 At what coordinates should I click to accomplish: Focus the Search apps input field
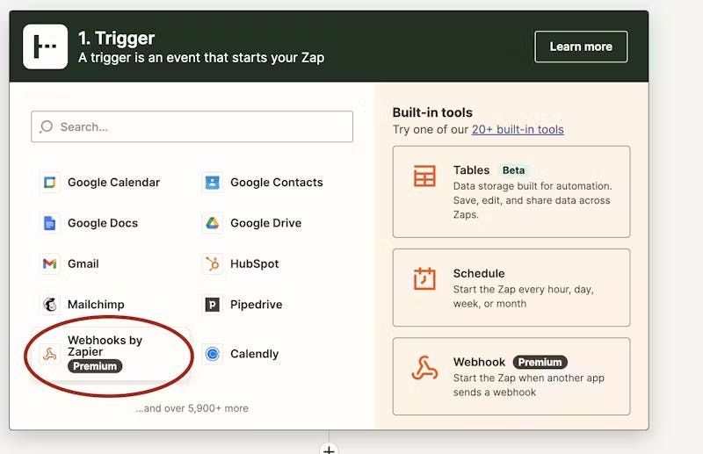[x=192, y=126]
